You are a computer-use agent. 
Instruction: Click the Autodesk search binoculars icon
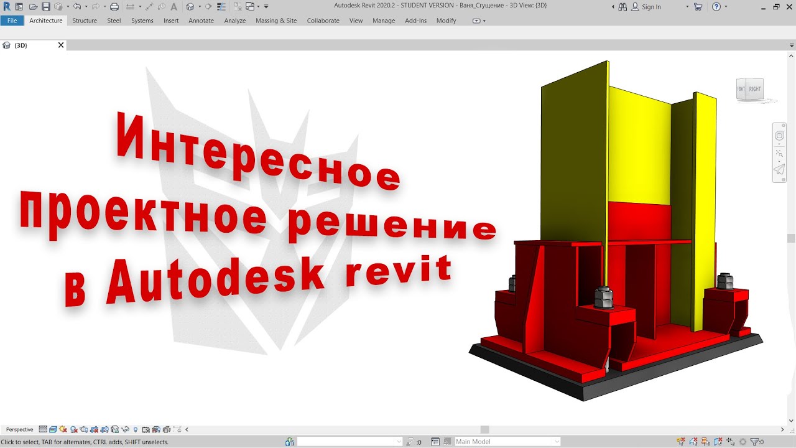(622, 7)
